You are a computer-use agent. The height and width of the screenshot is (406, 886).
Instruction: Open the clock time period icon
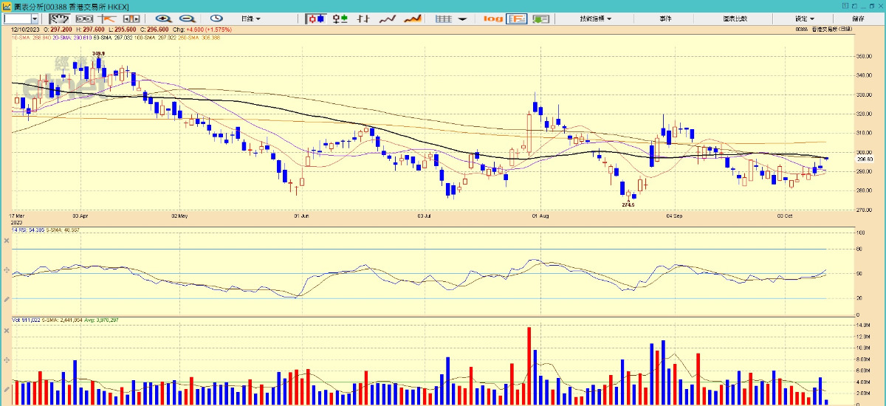[216, 18]
